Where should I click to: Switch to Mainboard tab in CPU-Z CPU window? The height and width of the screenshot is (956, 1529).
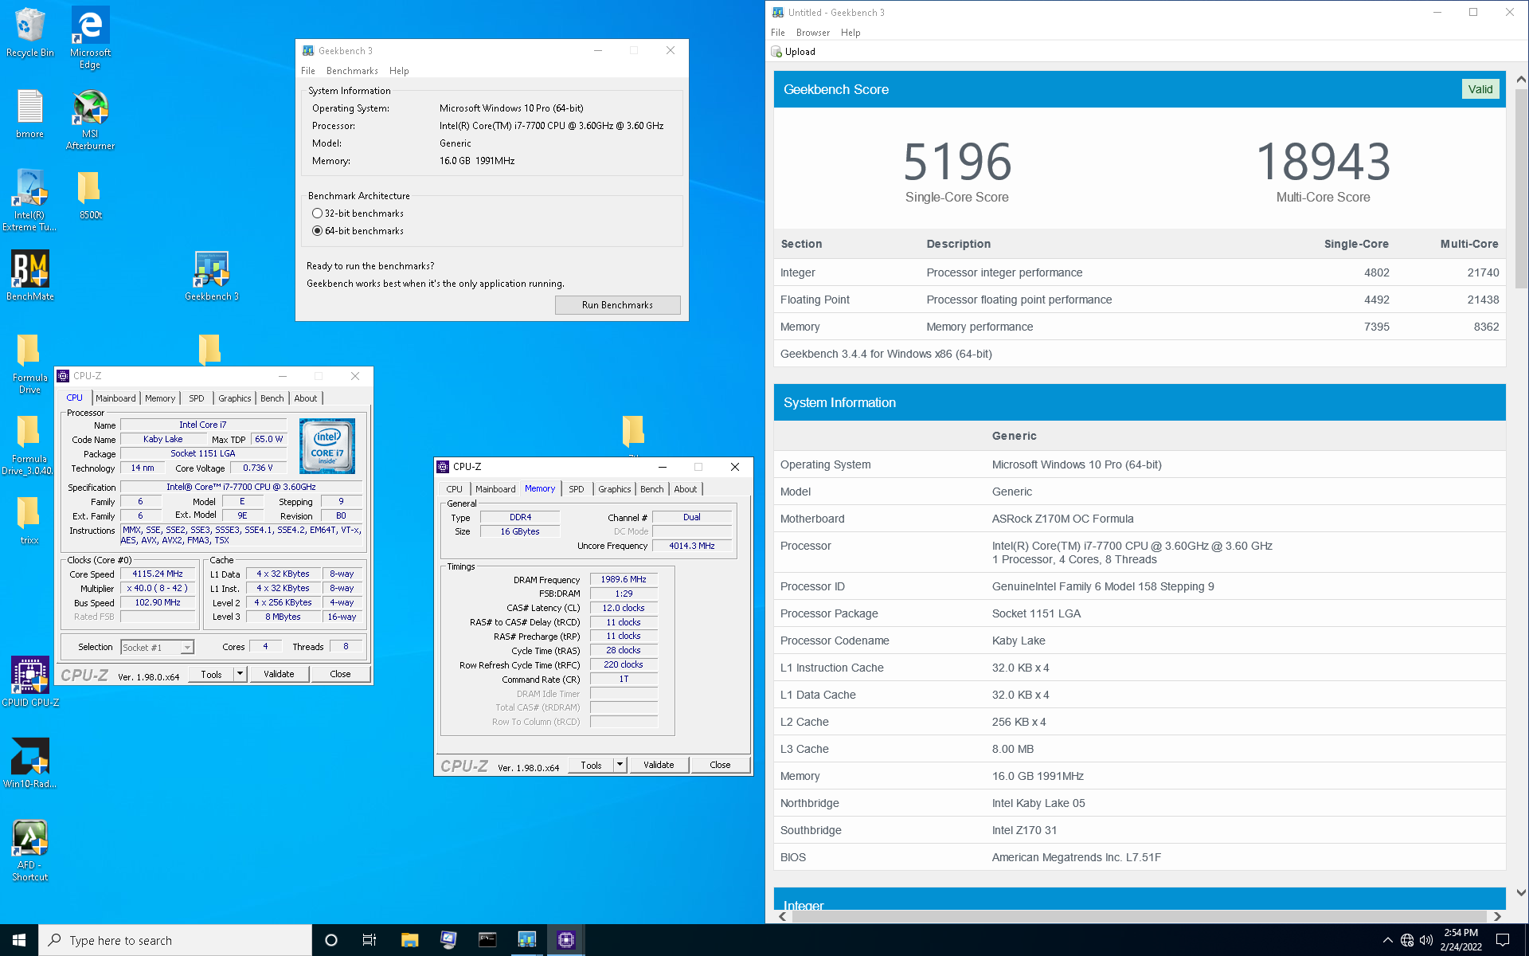pos(115,398)
